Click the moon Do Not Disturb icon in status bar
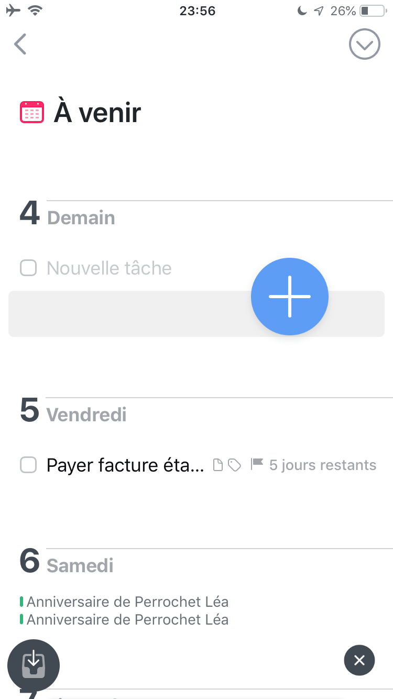Viewport: 393px width, 699px height. (302, 10)
